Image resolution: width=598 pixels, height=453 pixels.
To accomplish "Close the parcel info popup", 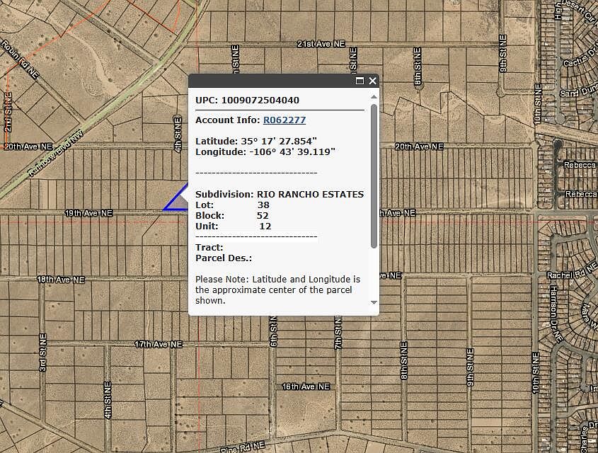I will 373,81.
